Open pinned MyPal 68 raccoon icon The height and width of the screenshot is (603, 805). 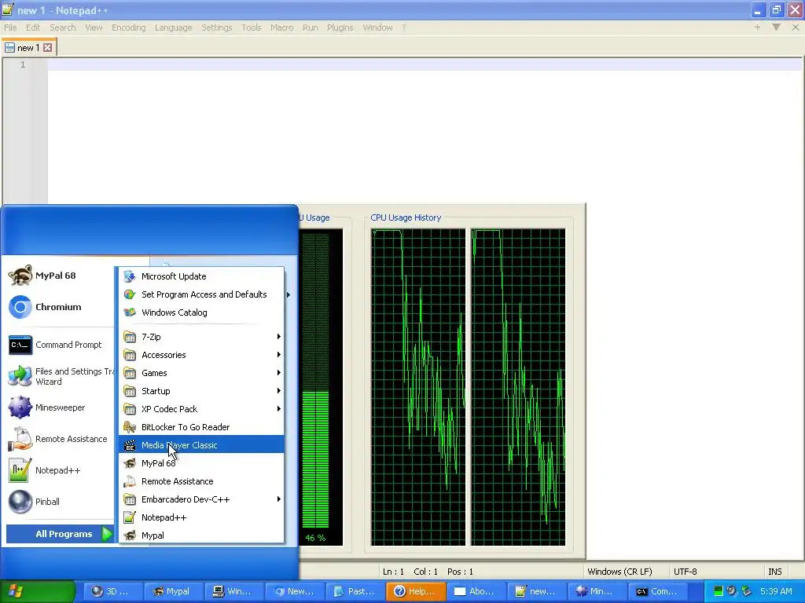click(20, 276)
